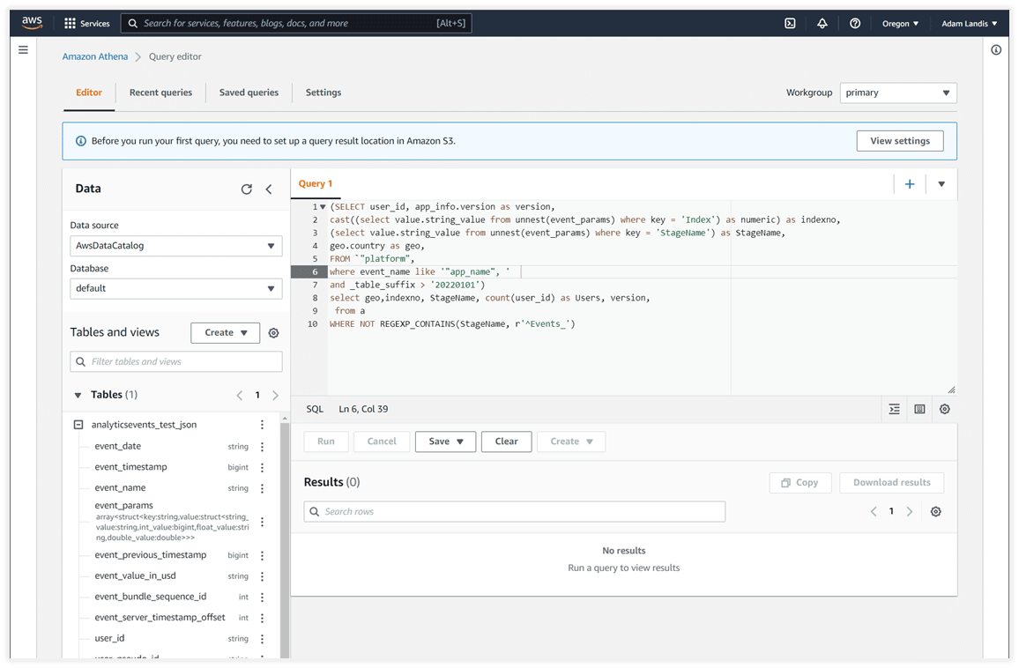Follow the Amazon Athena breadcrumb link
Viewport: 1019px width, 668px height.
[95, 57]
